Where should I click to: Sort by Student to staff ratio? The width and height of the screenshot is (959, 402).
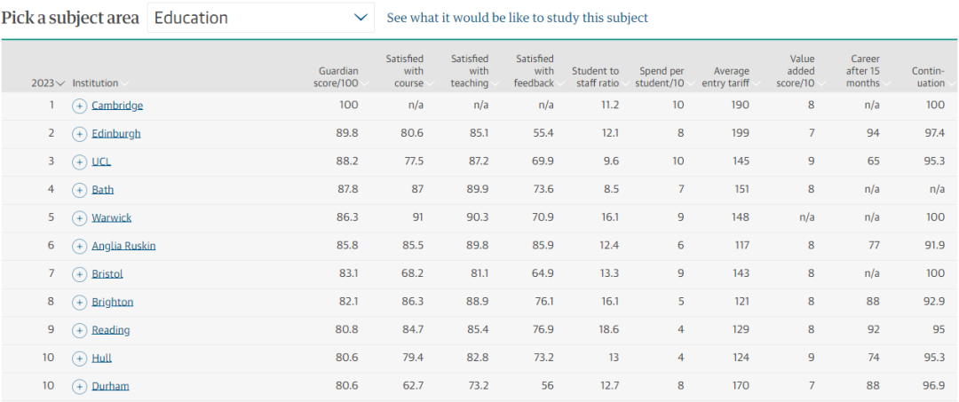point(597,77)
